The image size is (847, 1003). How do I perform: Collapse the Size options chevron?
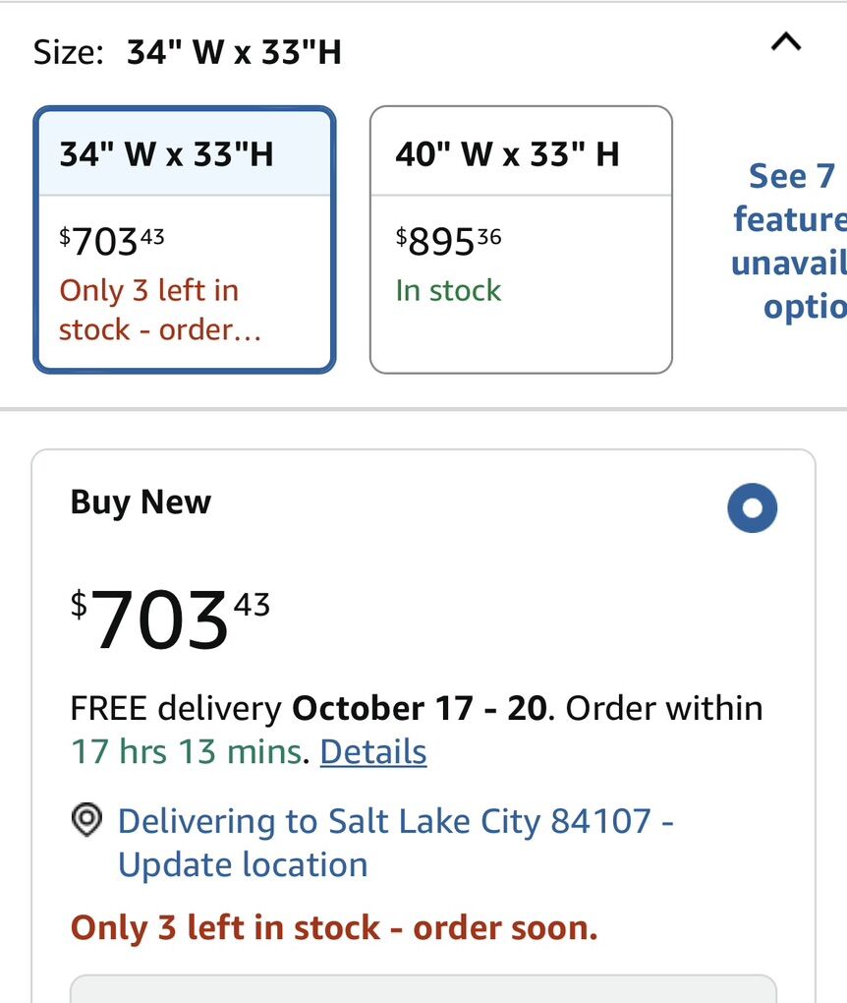[x=786, y=42]
